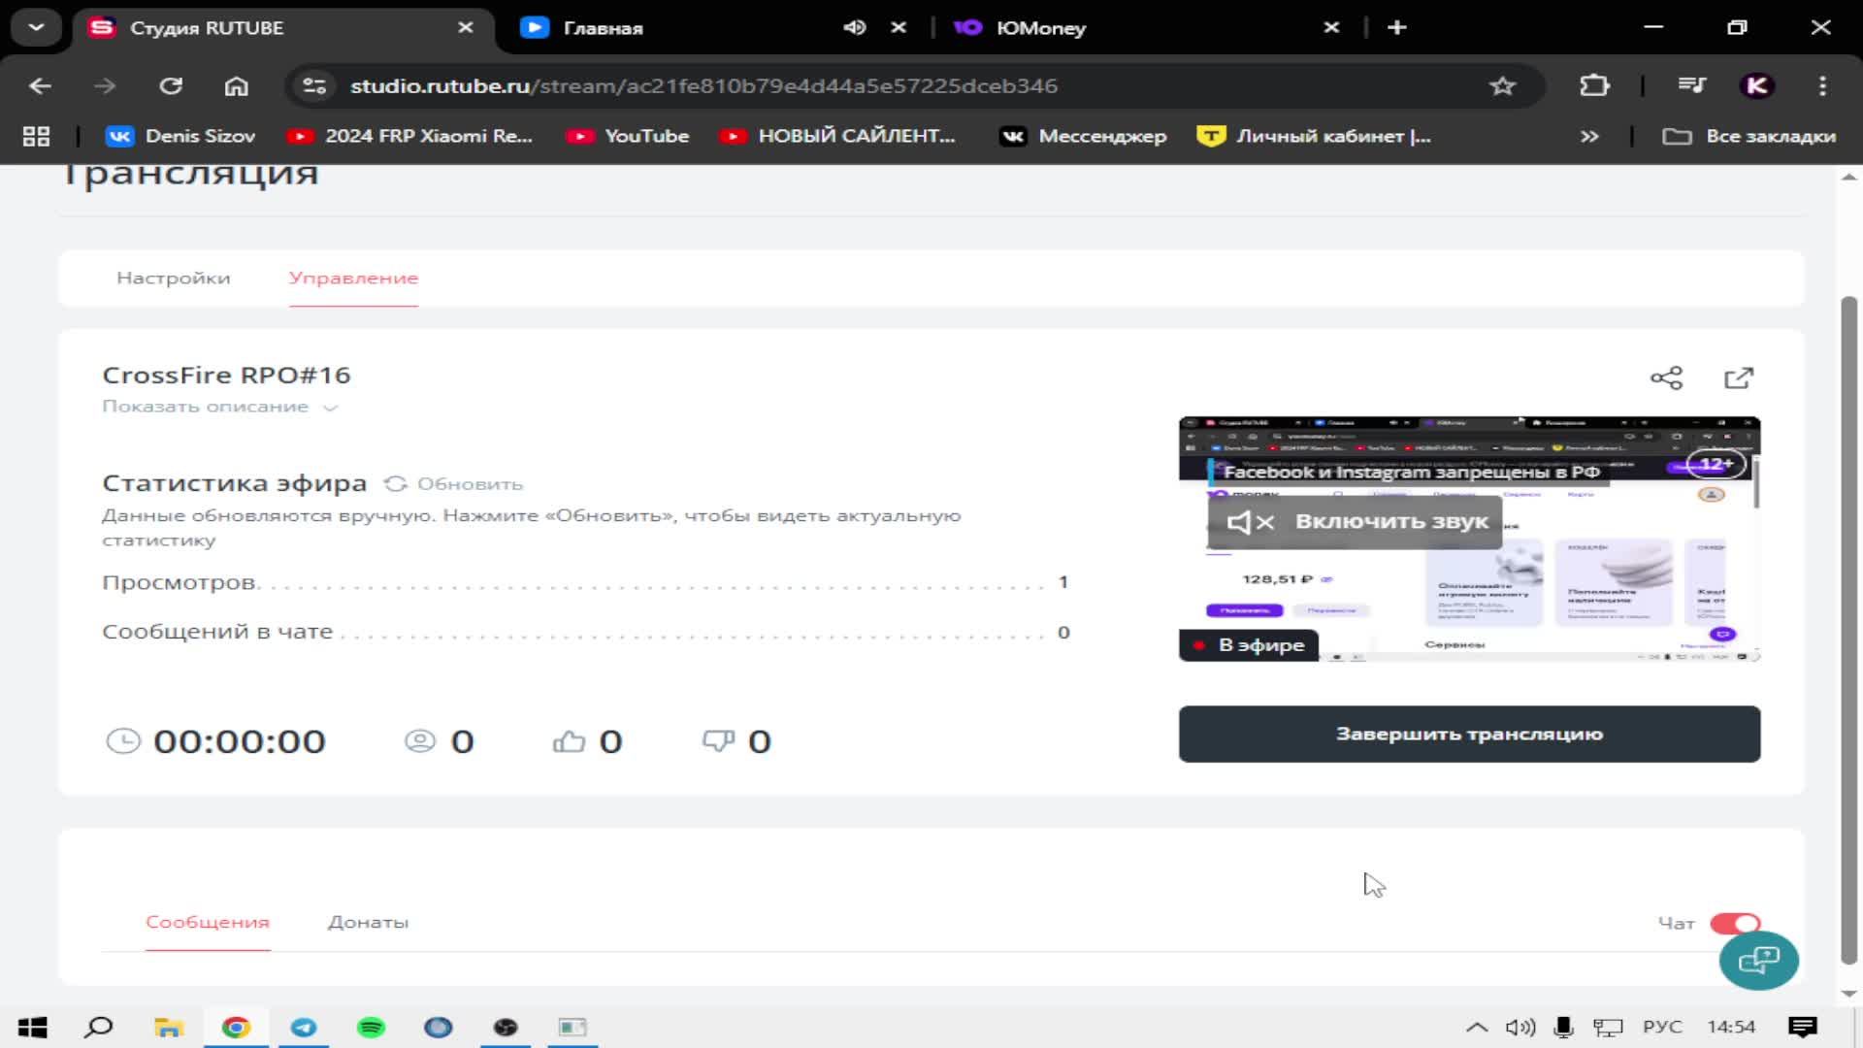This screenshot has width=1863, height=1048.
Task: Open stream in new window icon
Action: click(1738, 378)
